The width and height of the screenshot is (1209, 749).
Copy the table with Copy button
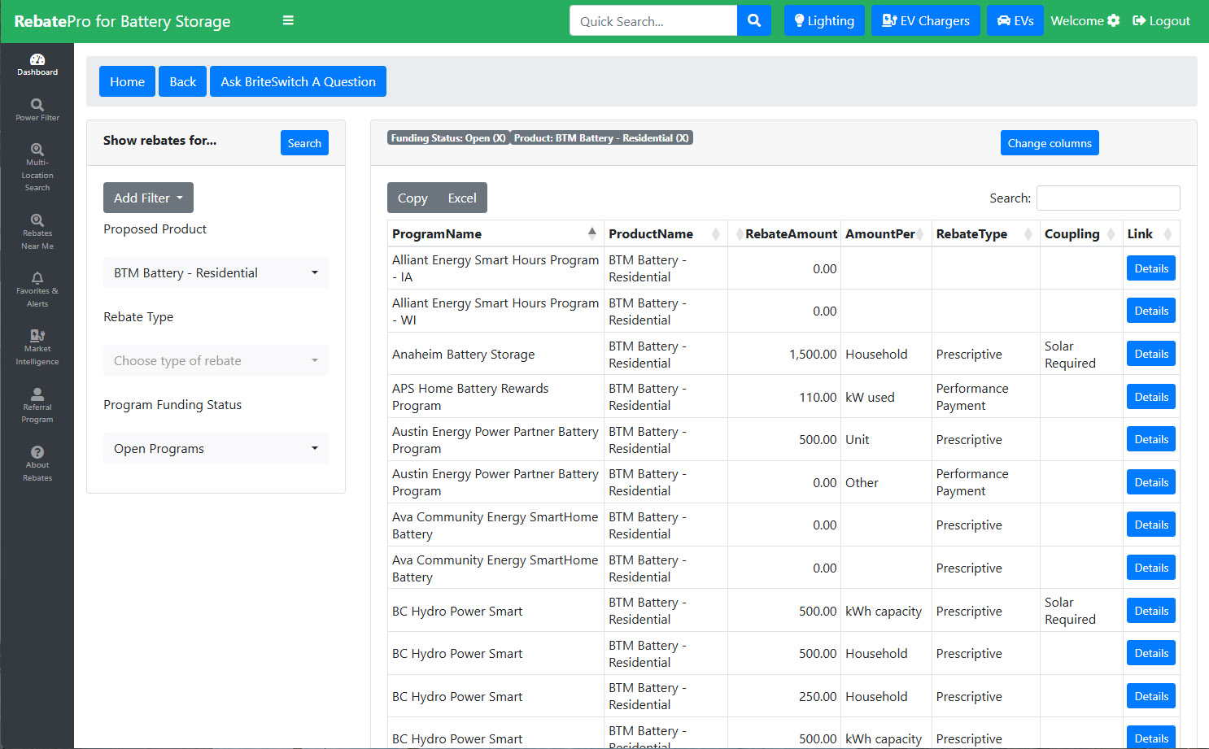pyautogui.click(x=412, y=198)
